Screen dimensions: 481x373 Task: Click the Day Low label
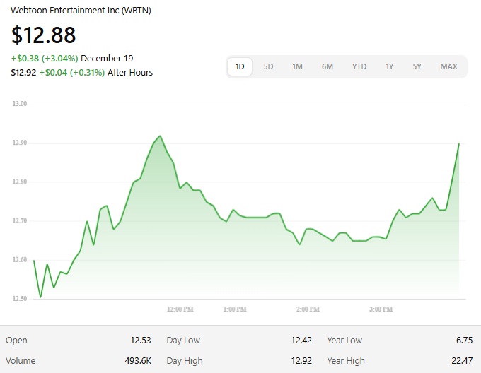coord(183,341)
